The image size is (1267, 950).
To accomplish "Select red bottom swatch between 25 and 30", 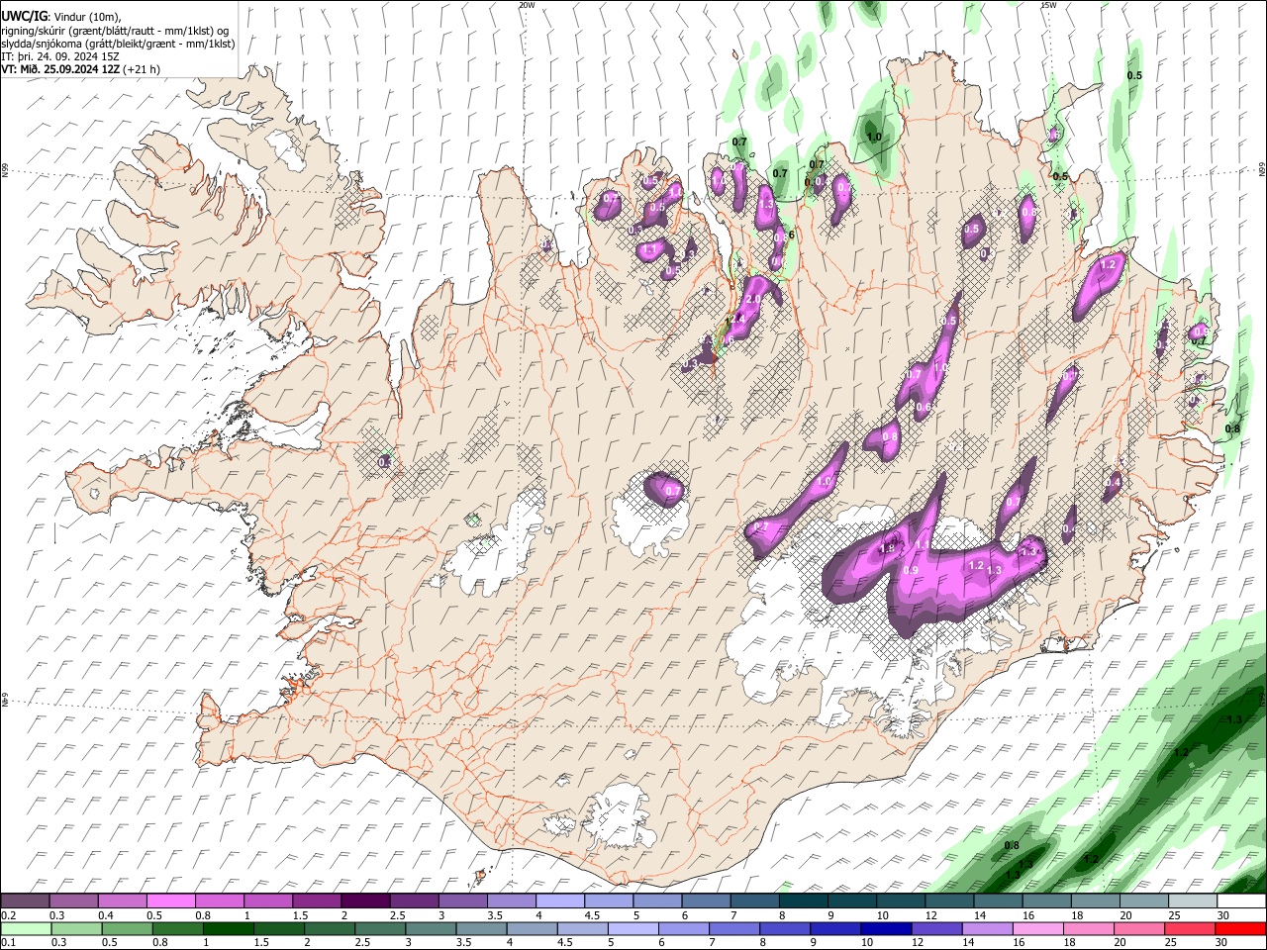I will click(x=1190, y=928).
